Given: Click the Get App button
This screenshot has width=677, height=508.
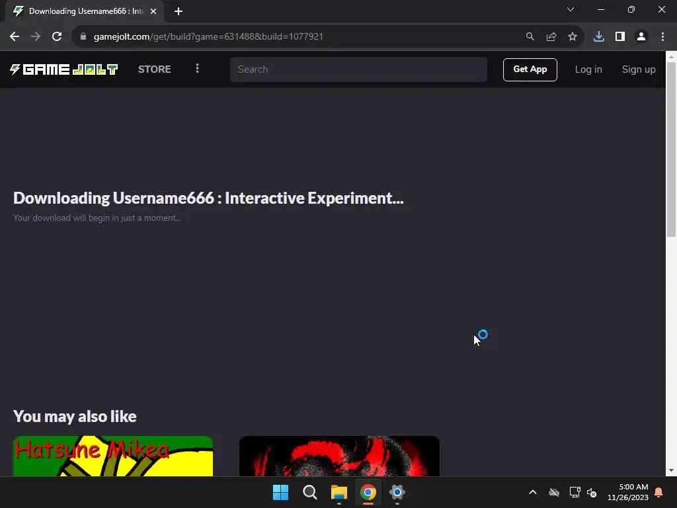Looking at the screenshot, I should [530, 69].
